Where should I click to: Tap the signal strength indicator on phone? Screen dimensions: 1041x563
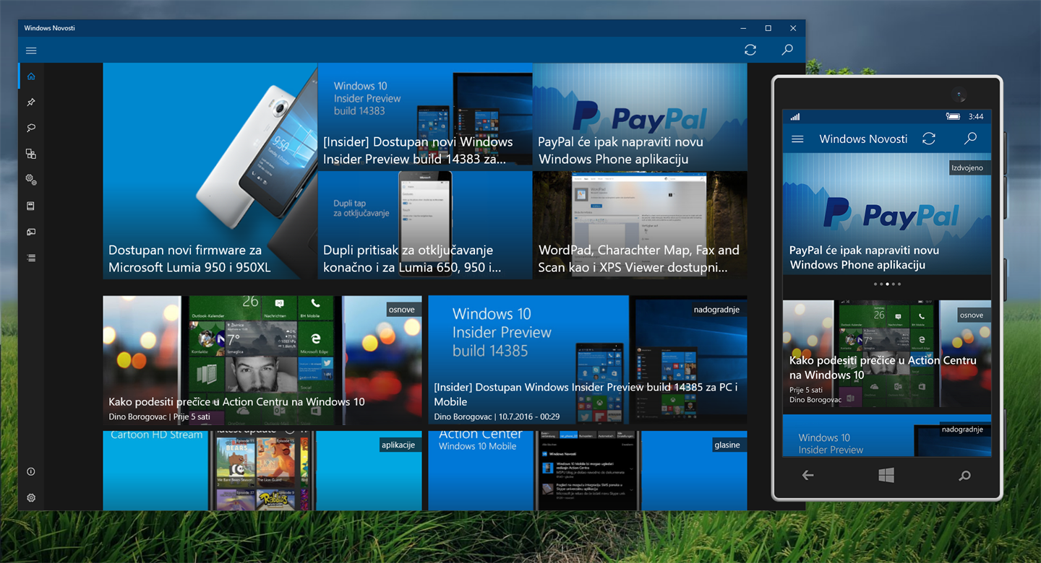[x=795, y=117]
